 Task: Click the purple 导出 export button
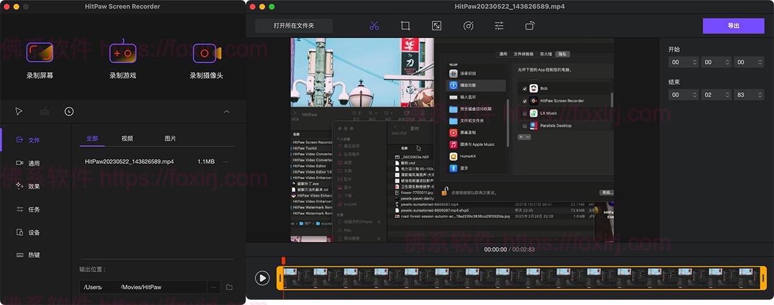point(733,26)
